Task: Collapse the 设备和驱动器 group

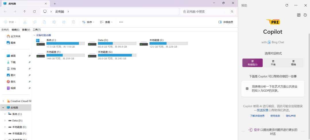Action: pyautogui.click(x=34, y=35)
